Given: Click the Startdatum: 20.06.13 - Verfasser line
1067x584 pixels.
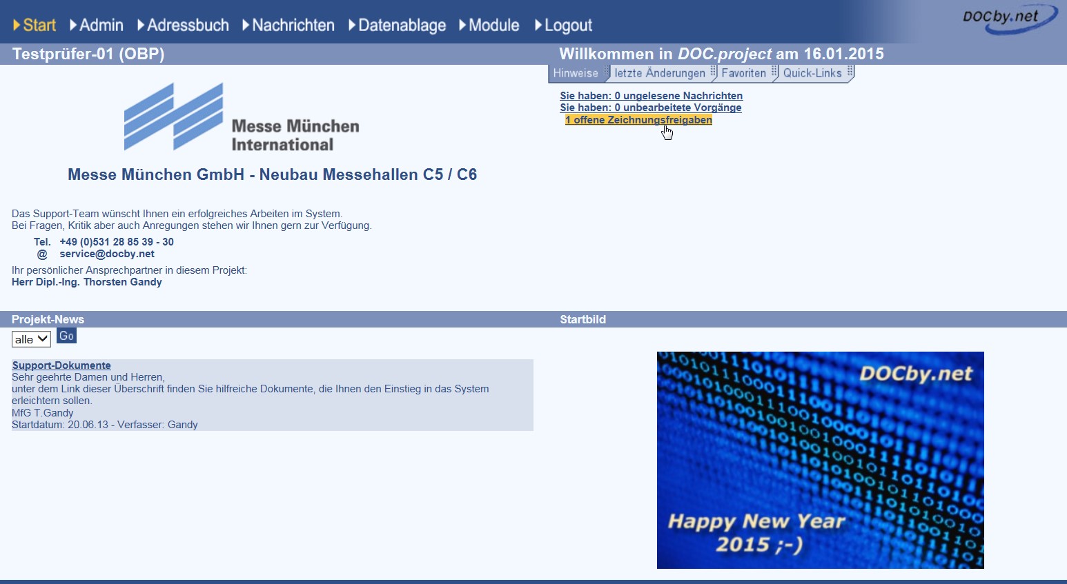Looking at the screenshot, I should 105,425.
